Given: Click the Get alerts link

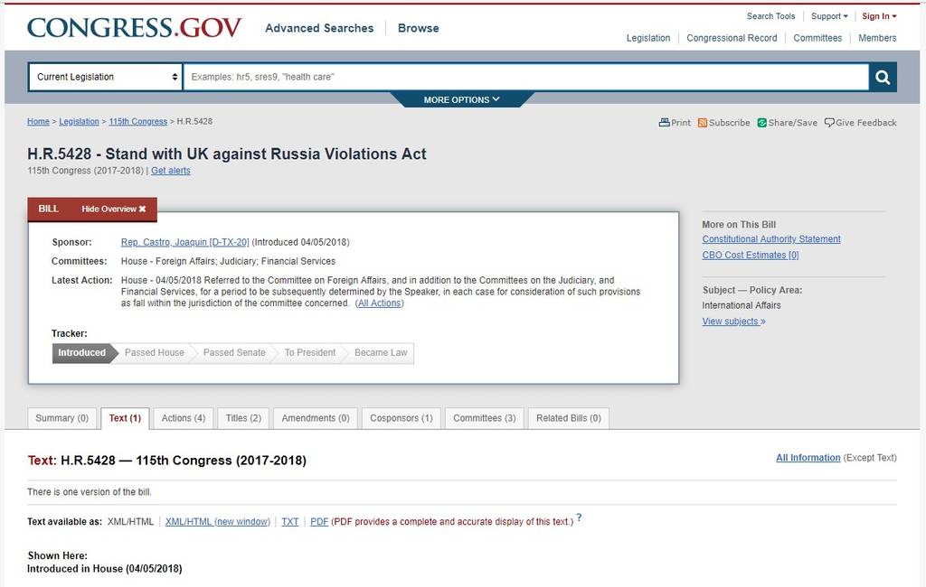Looking at the screenshot, I should pyautogui.click(x=171, y=171).
